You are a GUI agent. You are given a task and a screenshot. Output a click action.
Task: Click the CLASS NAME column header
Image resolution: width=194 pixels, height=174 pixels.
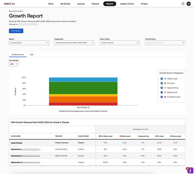tap(16, 136)
